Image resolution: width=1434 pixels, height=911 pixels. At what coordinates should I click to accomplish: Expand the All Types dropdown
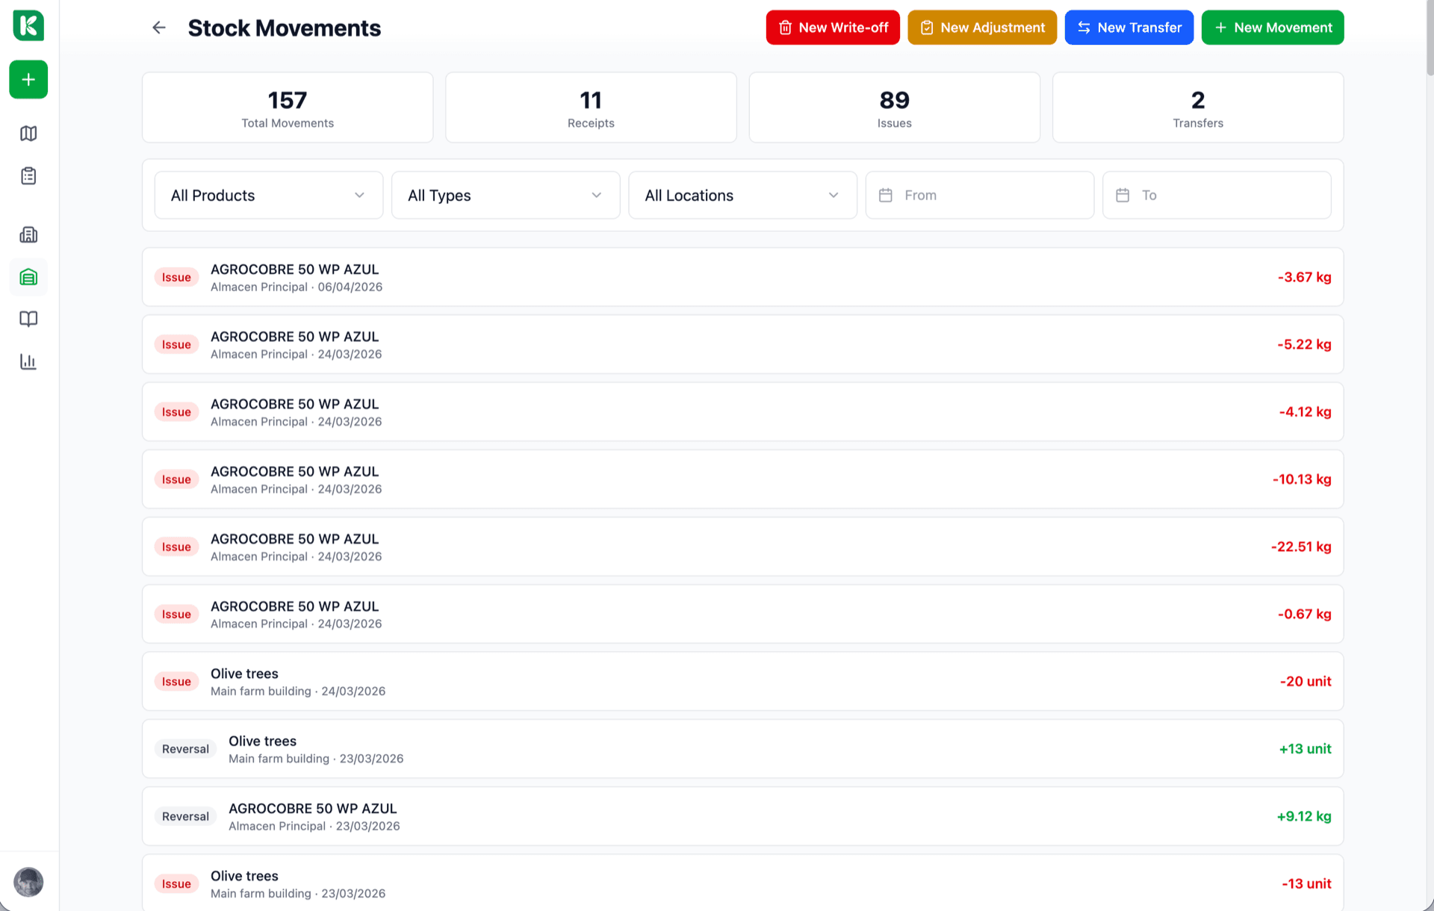click(506, 196)
